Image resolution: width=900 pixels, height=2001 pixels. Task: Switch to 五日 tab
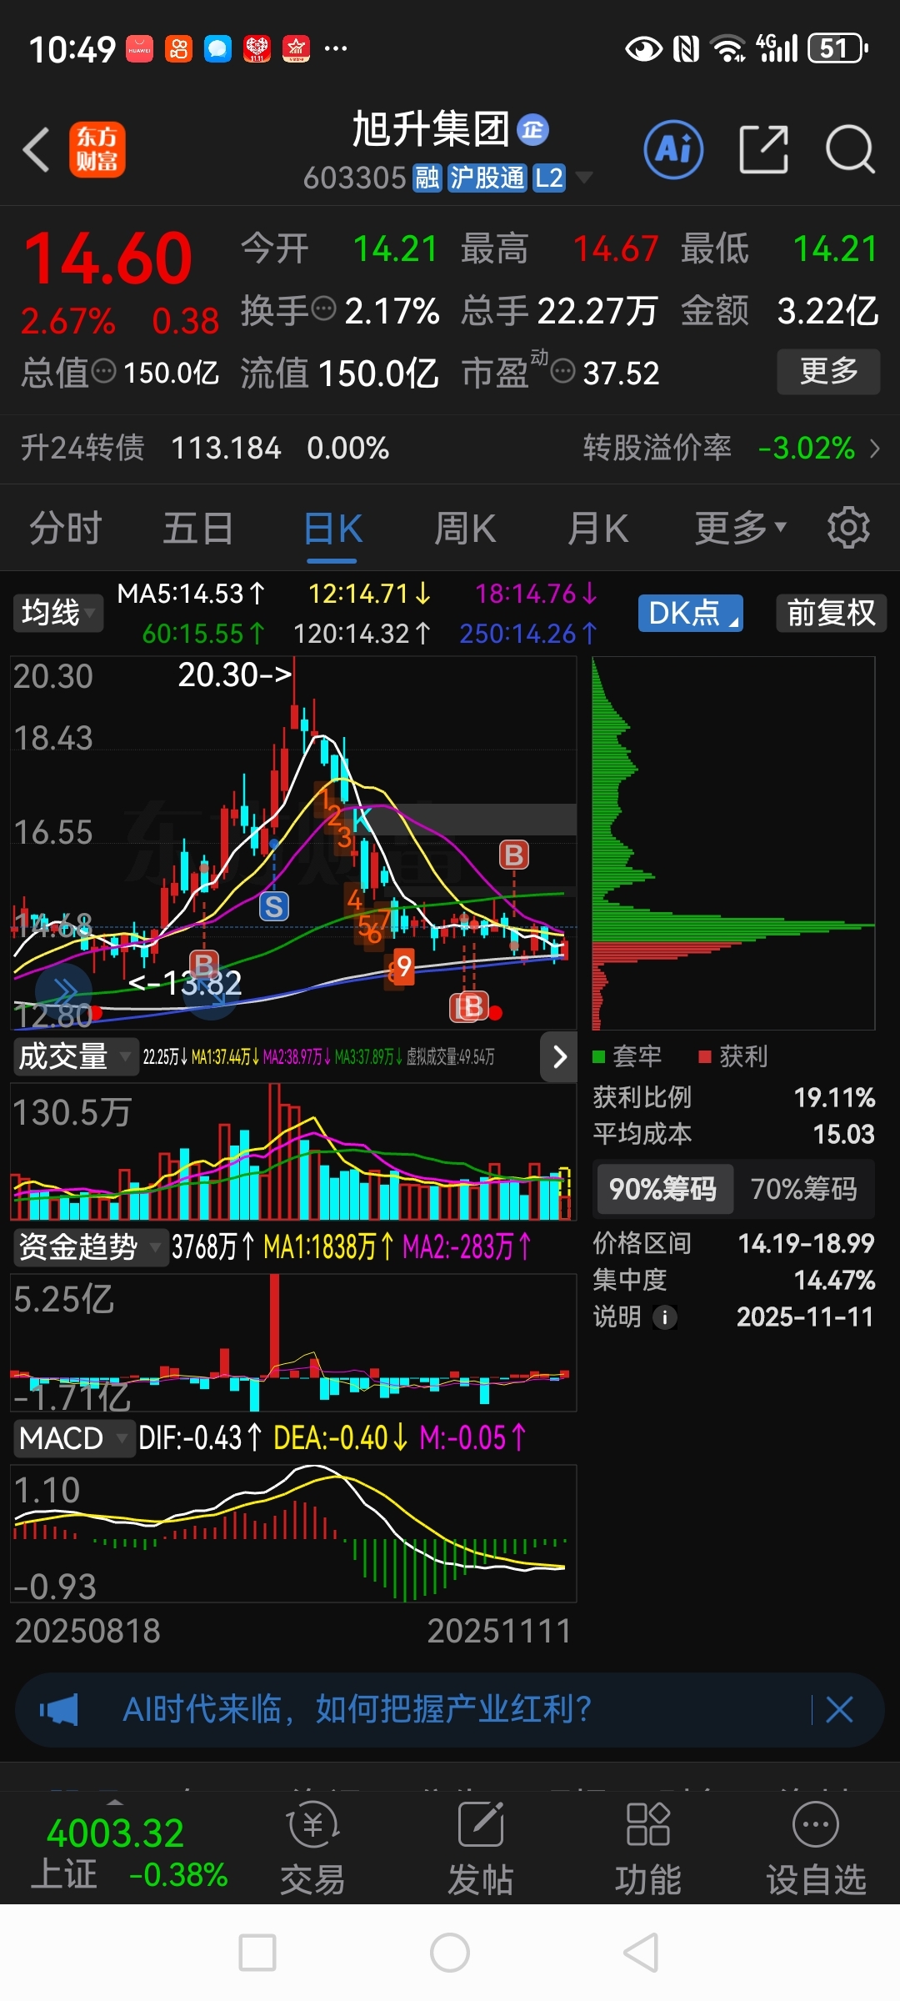click(x=198, y=528)
